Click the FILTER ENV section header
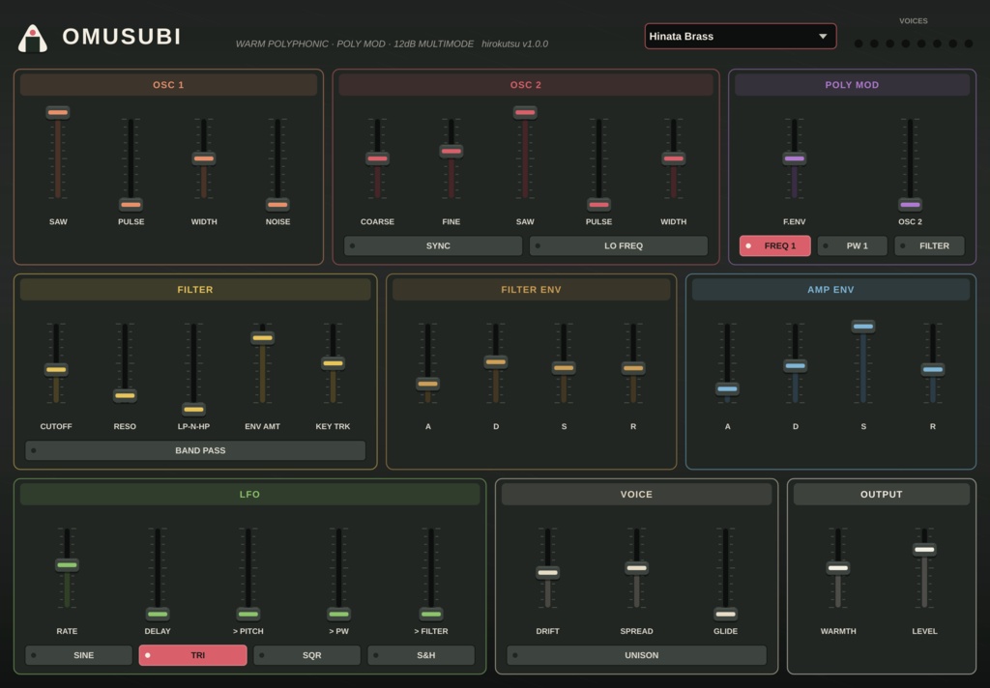Viewport: 990px width, 688px height. (x=531, y=289)
